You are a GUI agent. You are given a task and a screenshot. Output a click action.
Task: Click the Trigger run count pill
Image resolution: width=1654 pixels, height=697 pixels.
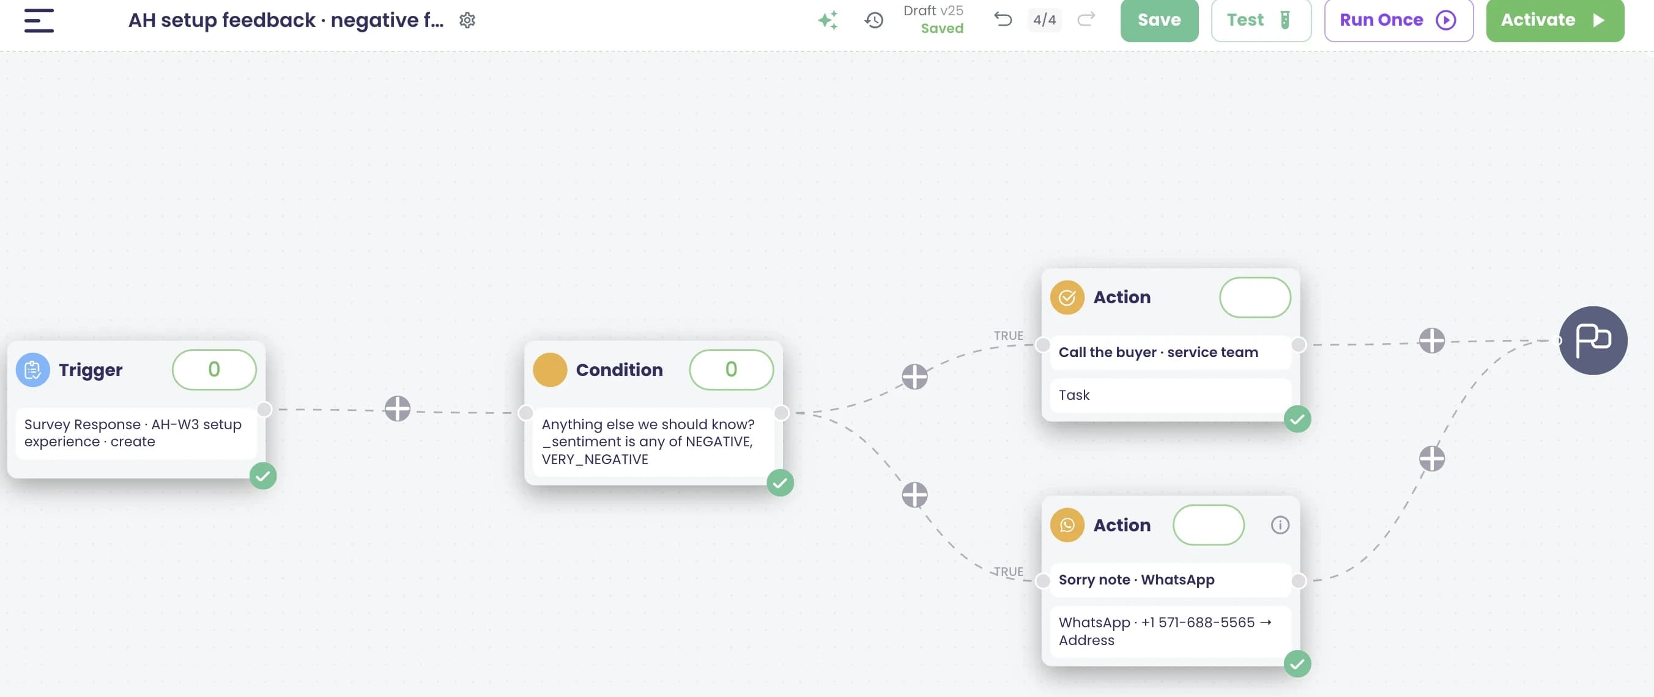(214, 370)
